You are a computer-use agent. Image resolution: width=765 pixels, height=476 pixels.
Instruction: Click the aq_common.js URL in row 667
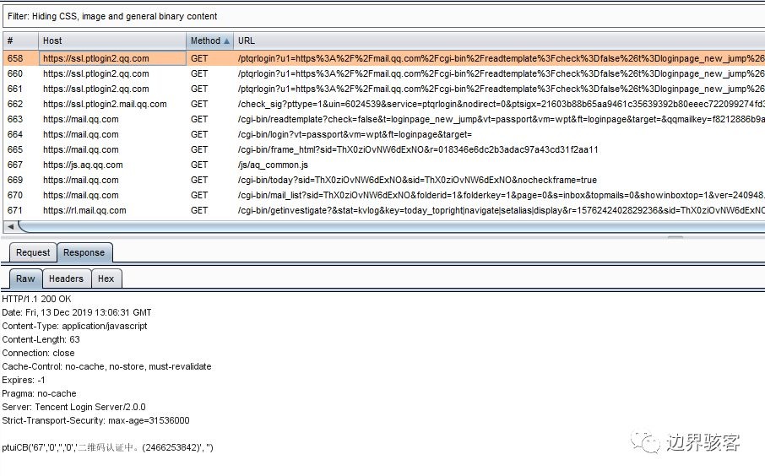tap(273, 165)
